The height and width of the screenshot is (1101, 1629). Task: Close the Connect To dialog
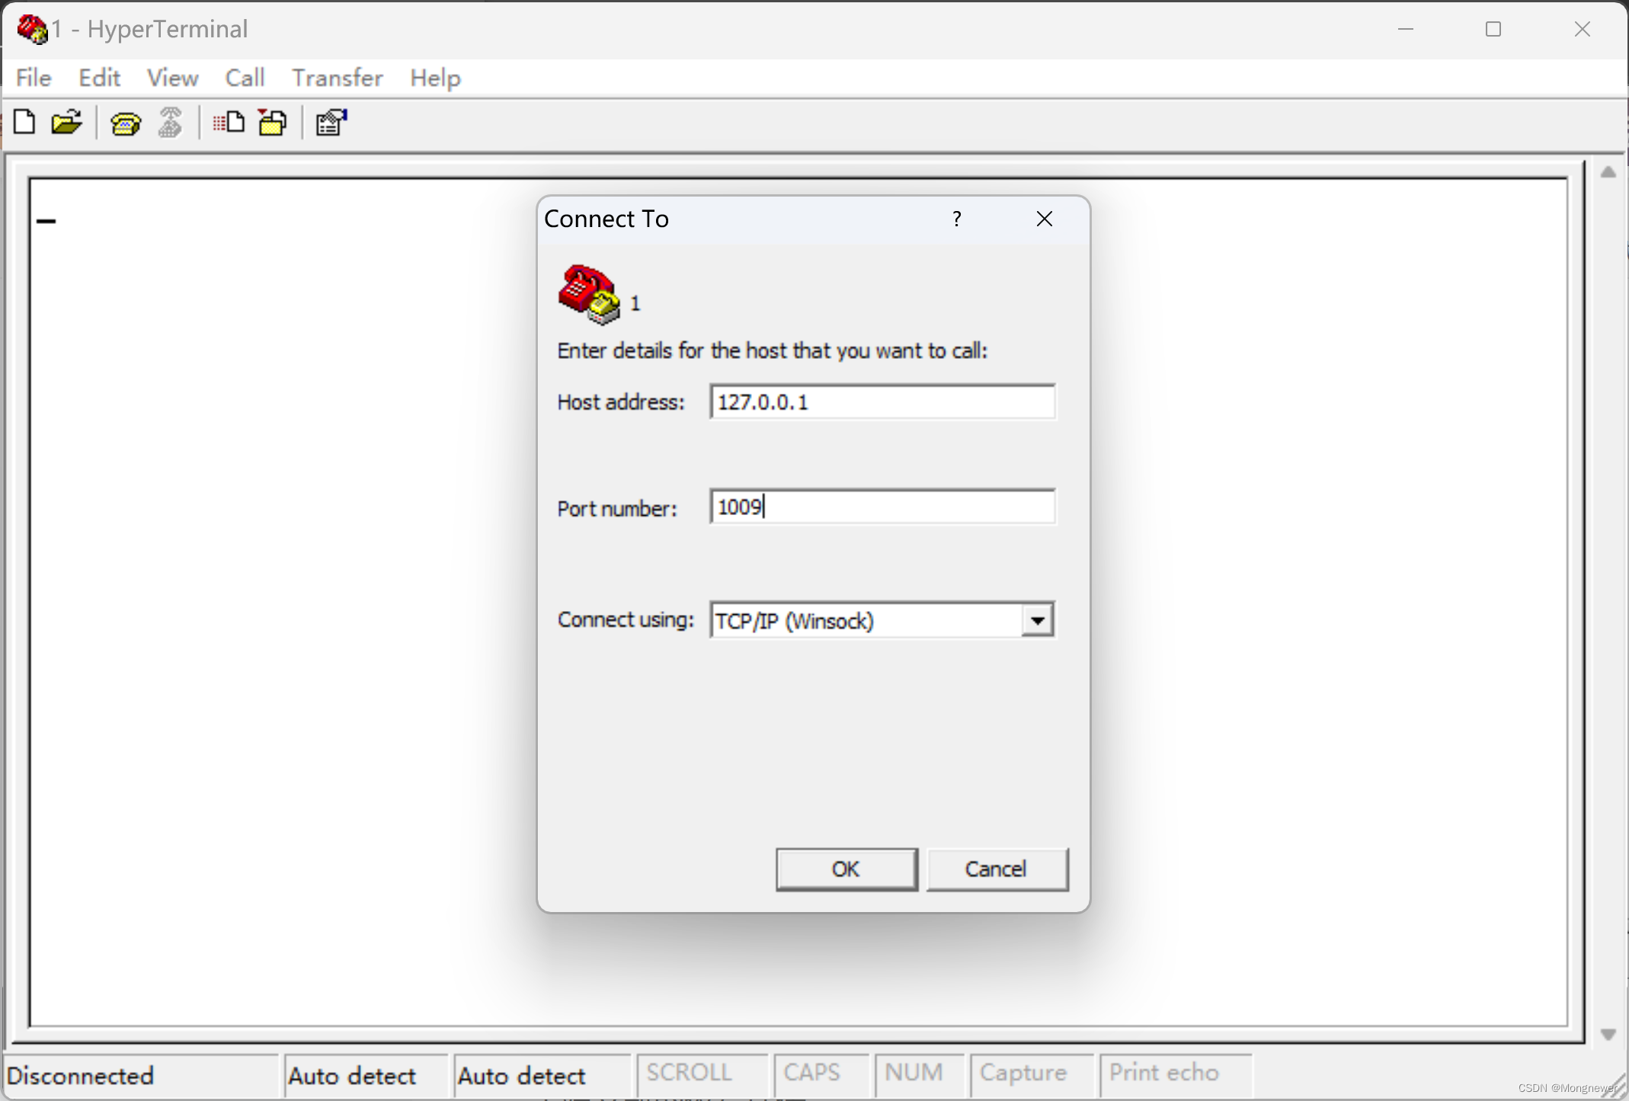pos(1044,219)
